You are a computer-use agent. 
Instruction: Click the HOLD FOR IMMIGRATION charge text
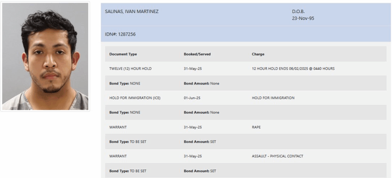273,98
